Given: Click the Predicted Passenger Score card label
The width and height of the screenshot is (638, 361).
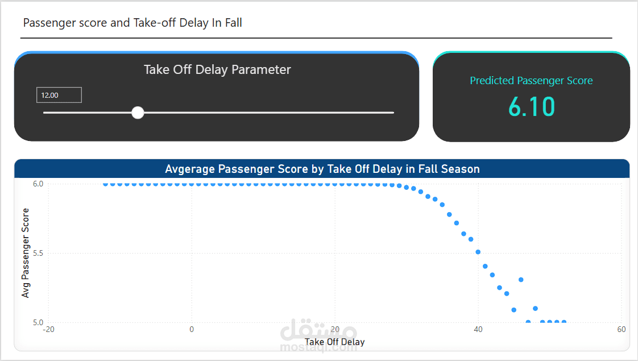Looking at the screenshot, I should click(531, 81).
